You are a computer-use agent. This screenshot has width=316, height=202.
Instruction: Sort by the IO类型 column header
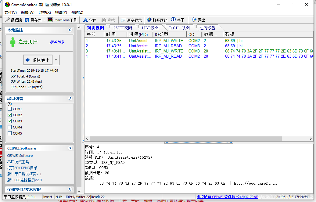[170, 34]
